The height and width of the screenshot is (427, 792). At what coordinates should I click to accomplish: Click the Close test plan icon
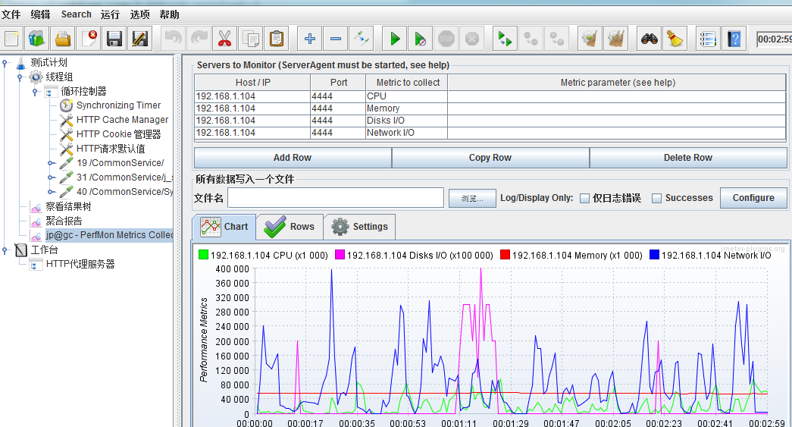[x=89, y=39]
